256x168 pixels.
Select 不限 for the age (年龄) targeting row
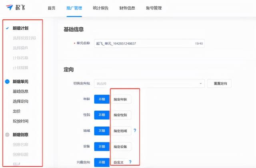[102, 99]
